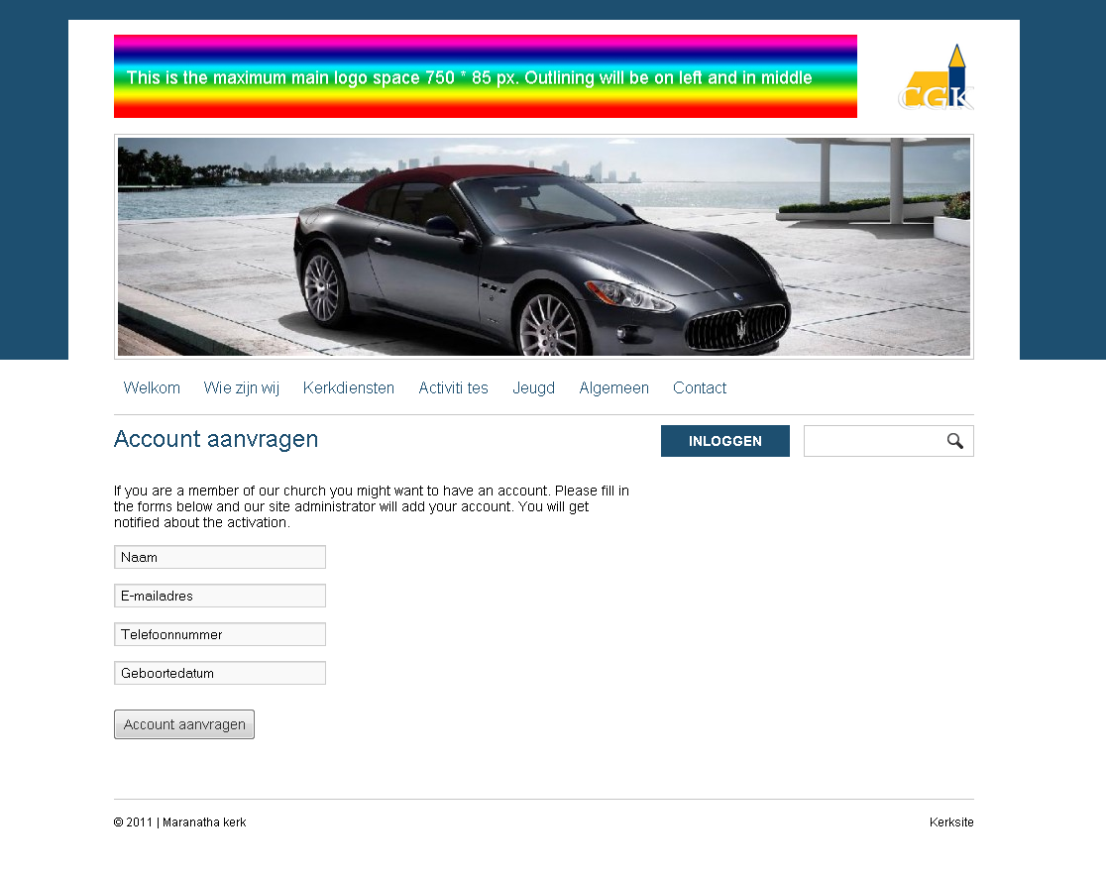The height and width of the screenshot is (876, 1106).
Task: Open the Algemeen menu
Action: click(x=613, y=387)
